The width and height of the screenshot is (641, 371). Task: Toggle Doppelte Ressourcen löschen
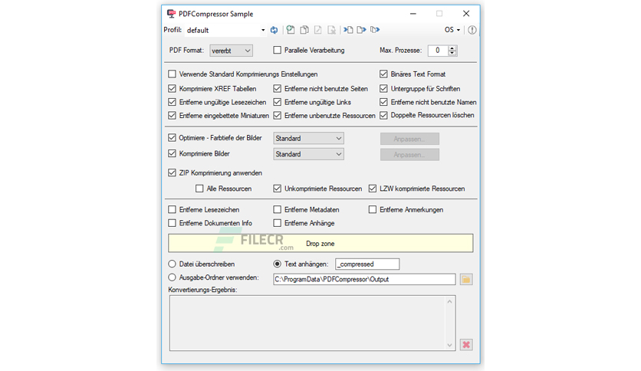[x=383, y=115]
